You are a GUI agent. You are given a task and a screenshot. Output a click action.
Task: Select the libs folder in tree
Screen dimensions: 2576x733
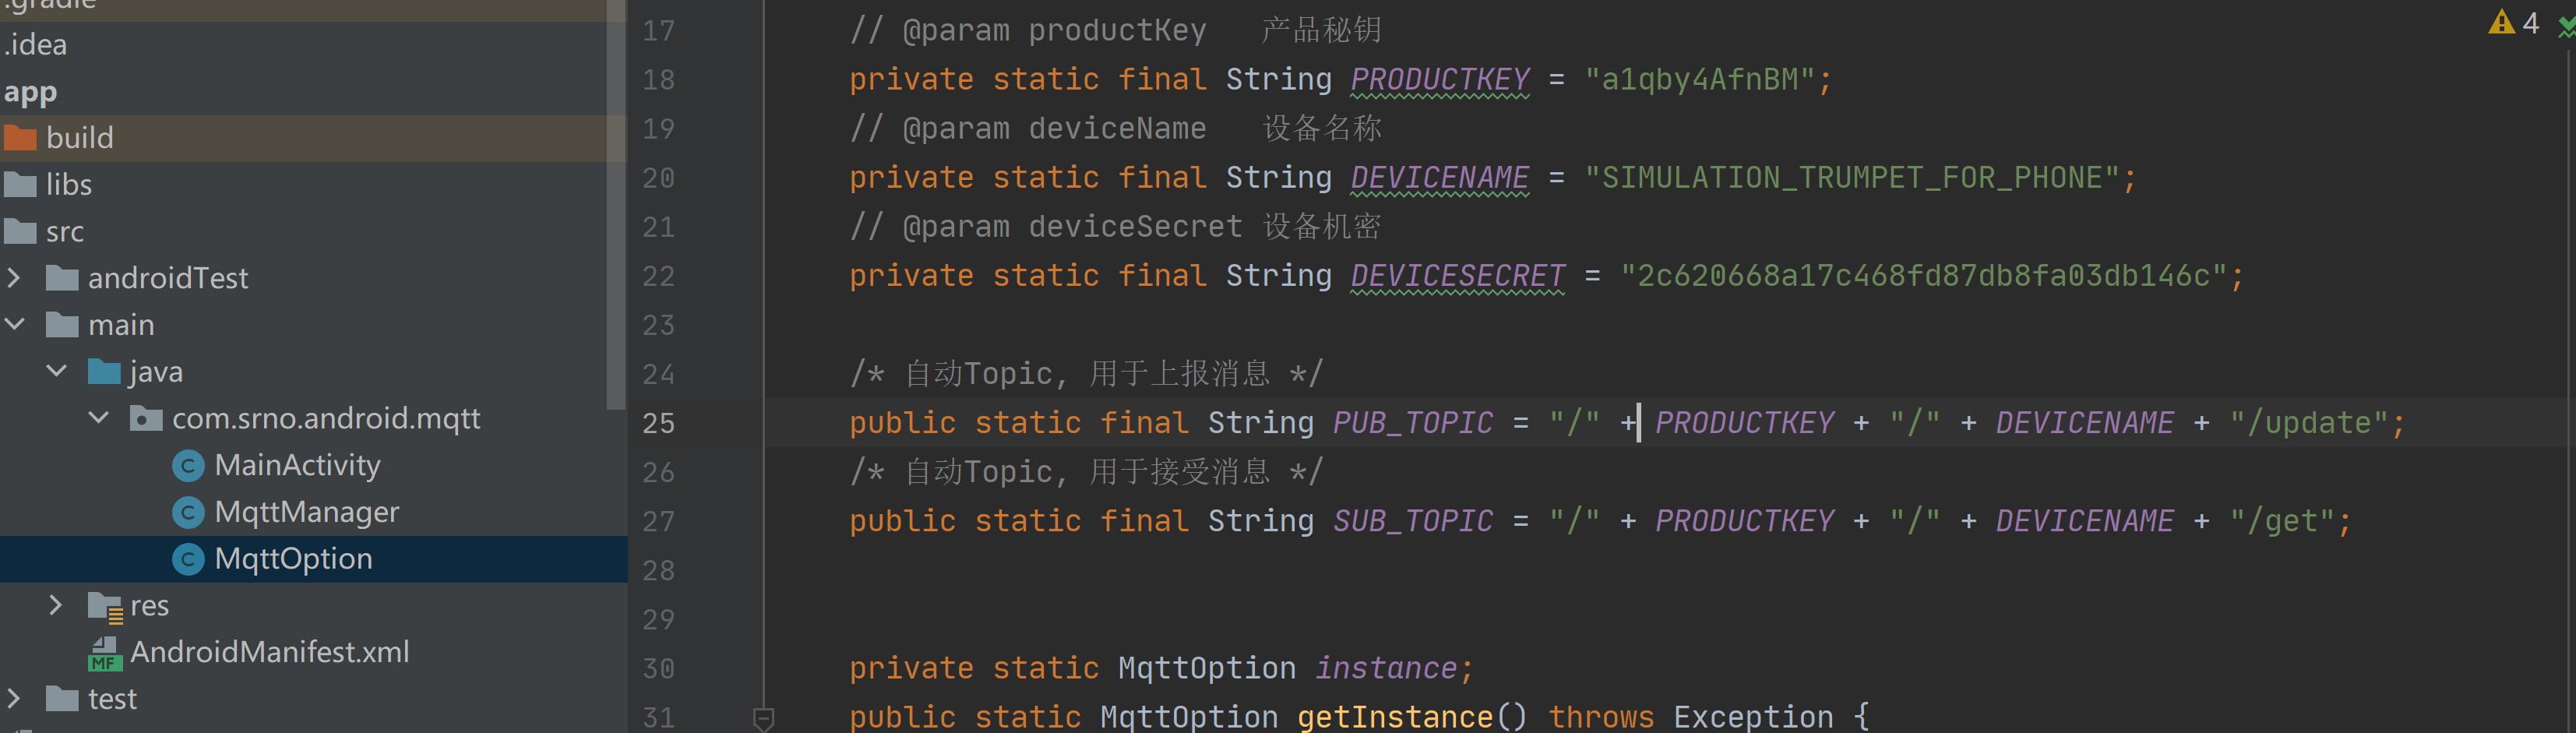click(68, 185)
